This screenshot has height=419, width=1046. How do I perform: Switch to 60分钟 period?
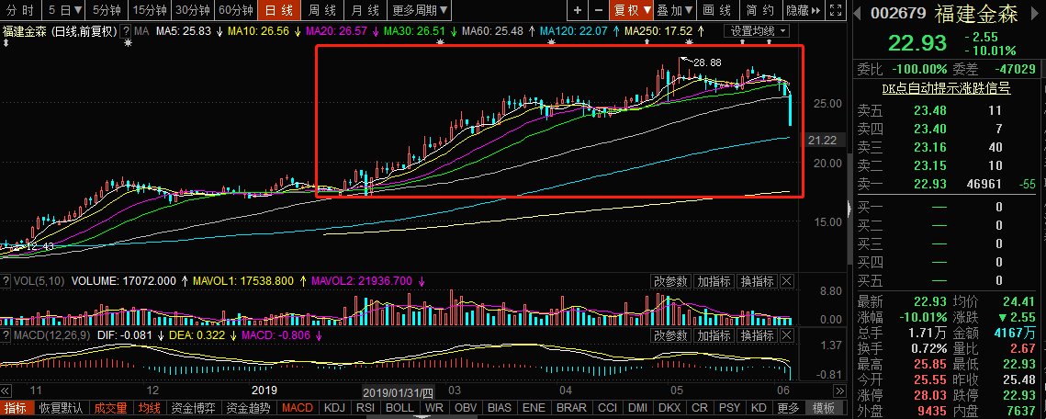coord(236,10)
